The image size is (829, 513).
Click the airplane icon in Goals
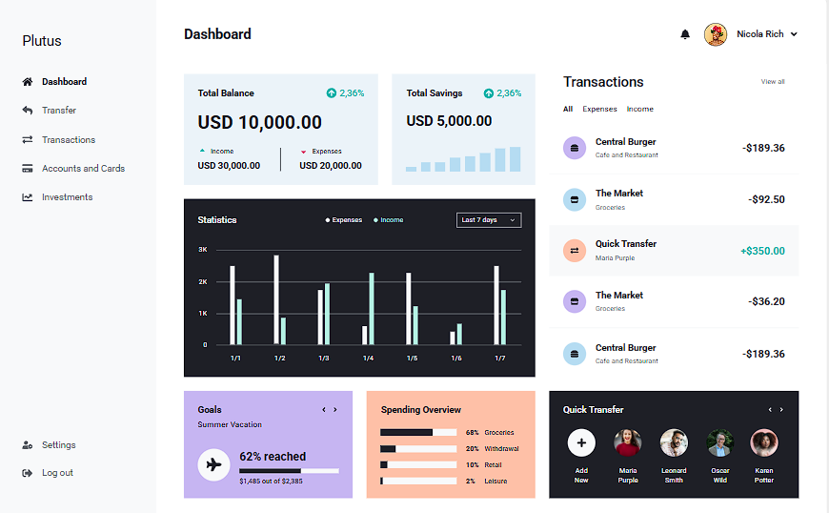point(213,464)
